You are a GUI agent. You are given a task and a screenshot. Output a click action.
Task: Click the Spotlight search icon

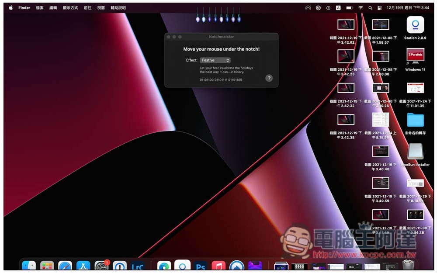370,8
